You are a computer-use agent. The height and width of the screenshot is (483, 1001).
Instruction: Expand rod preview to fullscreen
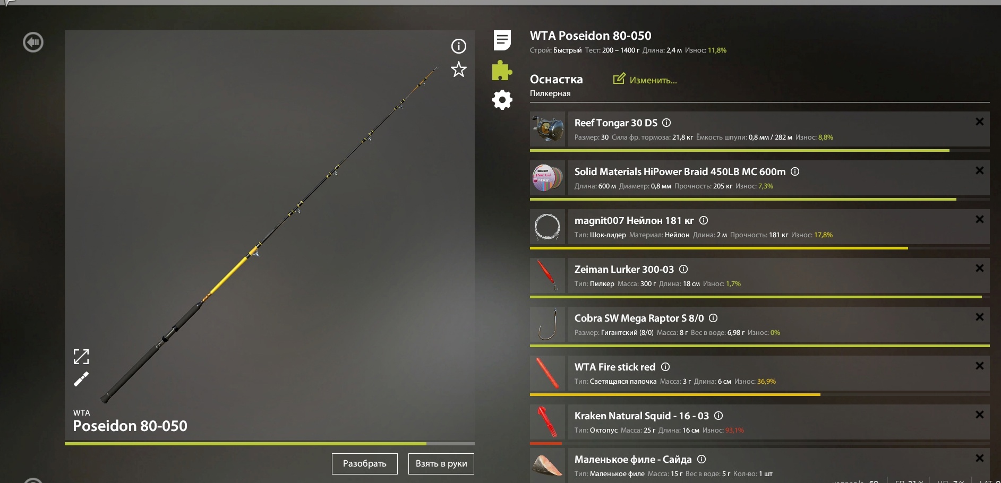click(81, 357)
